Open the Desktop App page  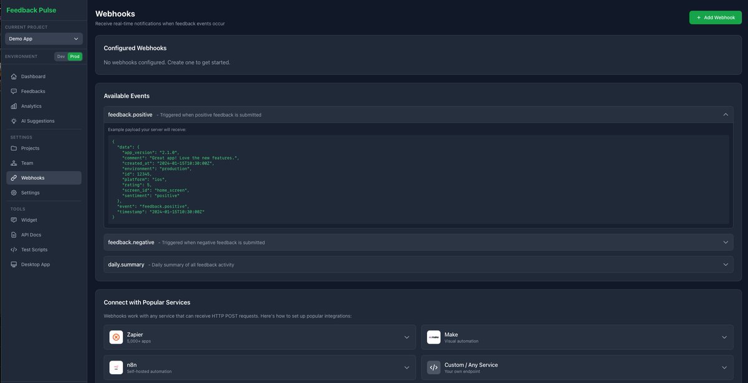tap(44, 264)
